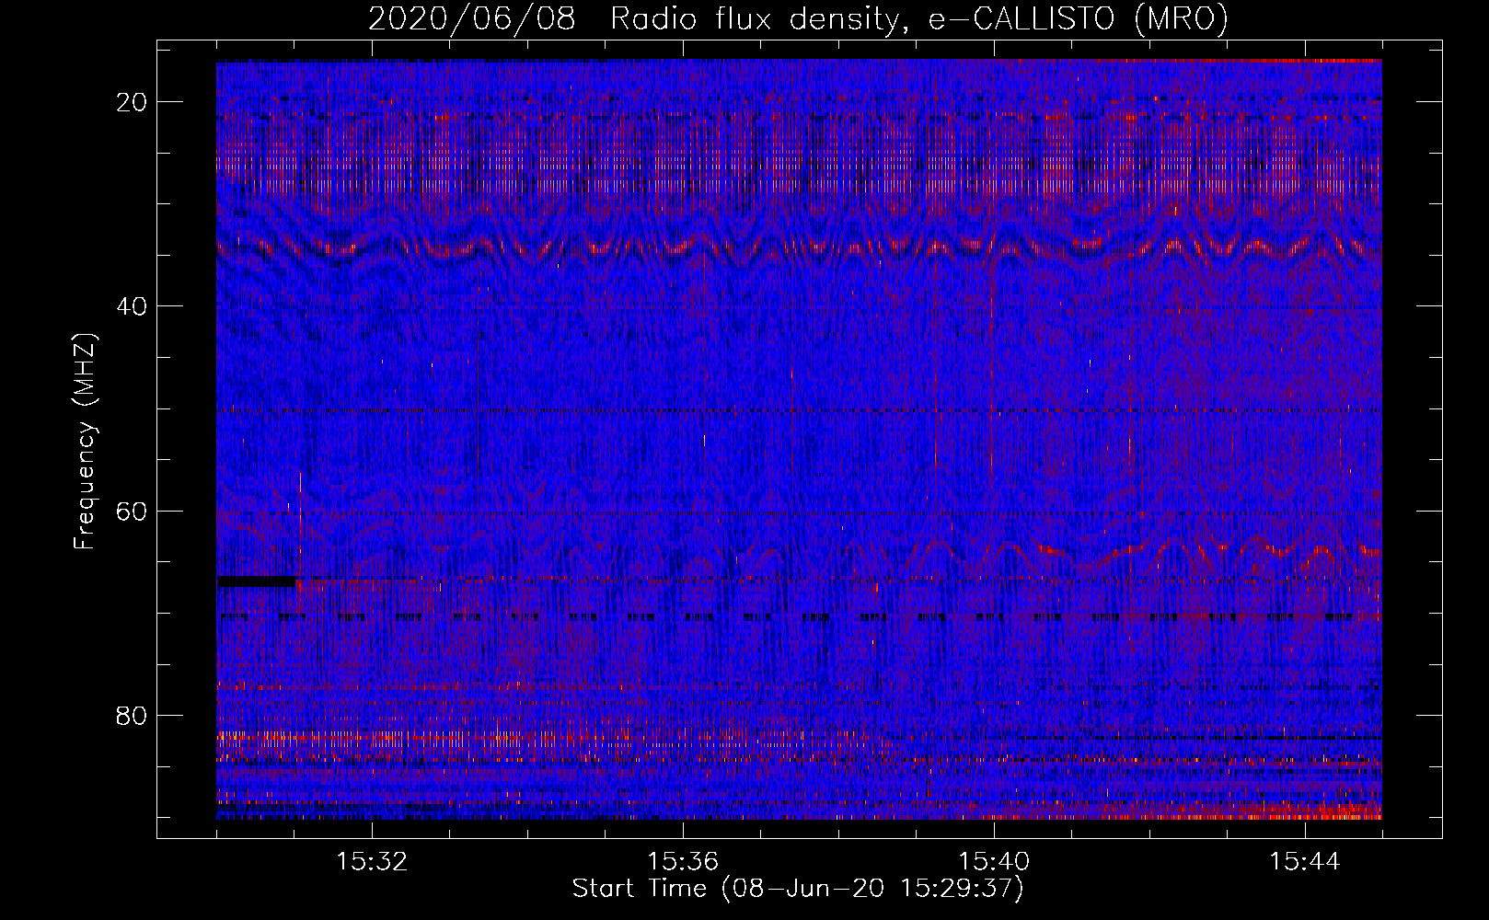Click the '15:36' time tick label
1489x920 pixels.
pyautogui.click(x=683, y=861)
